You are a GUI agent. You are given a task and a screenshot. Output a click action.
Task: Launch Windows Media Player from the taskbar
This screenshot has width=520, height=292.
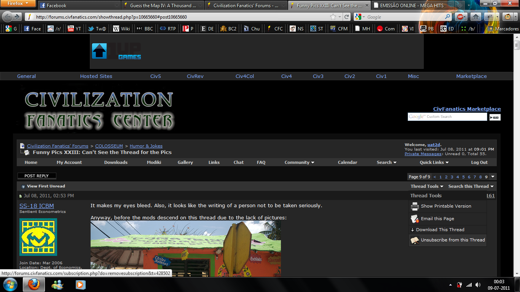click(80, 284)
